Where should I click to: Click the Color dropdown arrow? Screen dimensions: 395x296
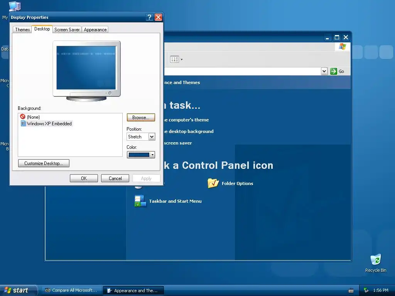coord(152,155)
